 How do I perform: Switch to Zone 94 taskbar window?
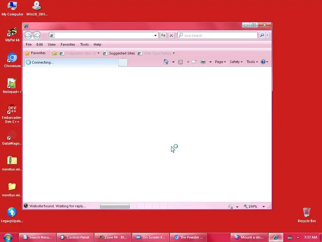tap(113, 237)
